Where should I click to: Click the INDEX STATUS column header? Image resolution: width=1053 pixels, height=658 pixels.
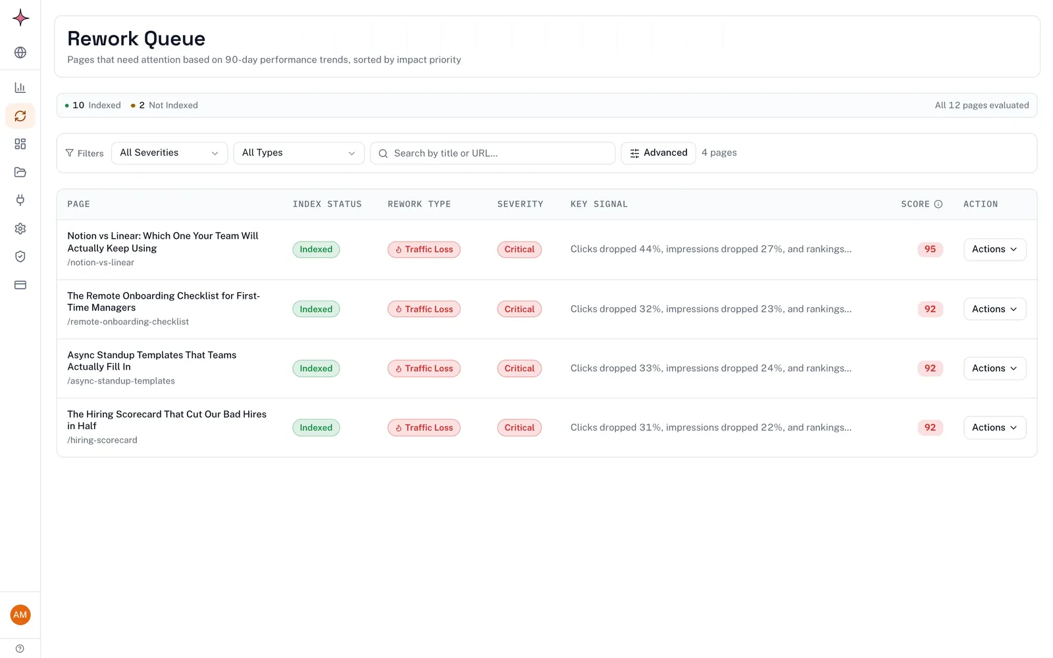pyautogui.click(x=327, y=204)
